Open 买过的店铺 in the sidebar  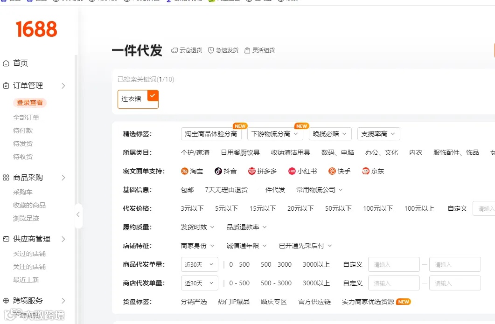point(29,253)
